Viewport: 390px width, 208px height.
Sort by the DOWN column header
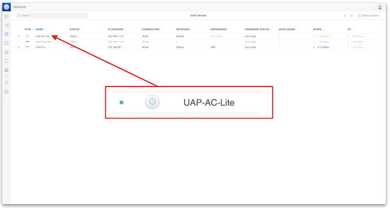coord(319,29)
